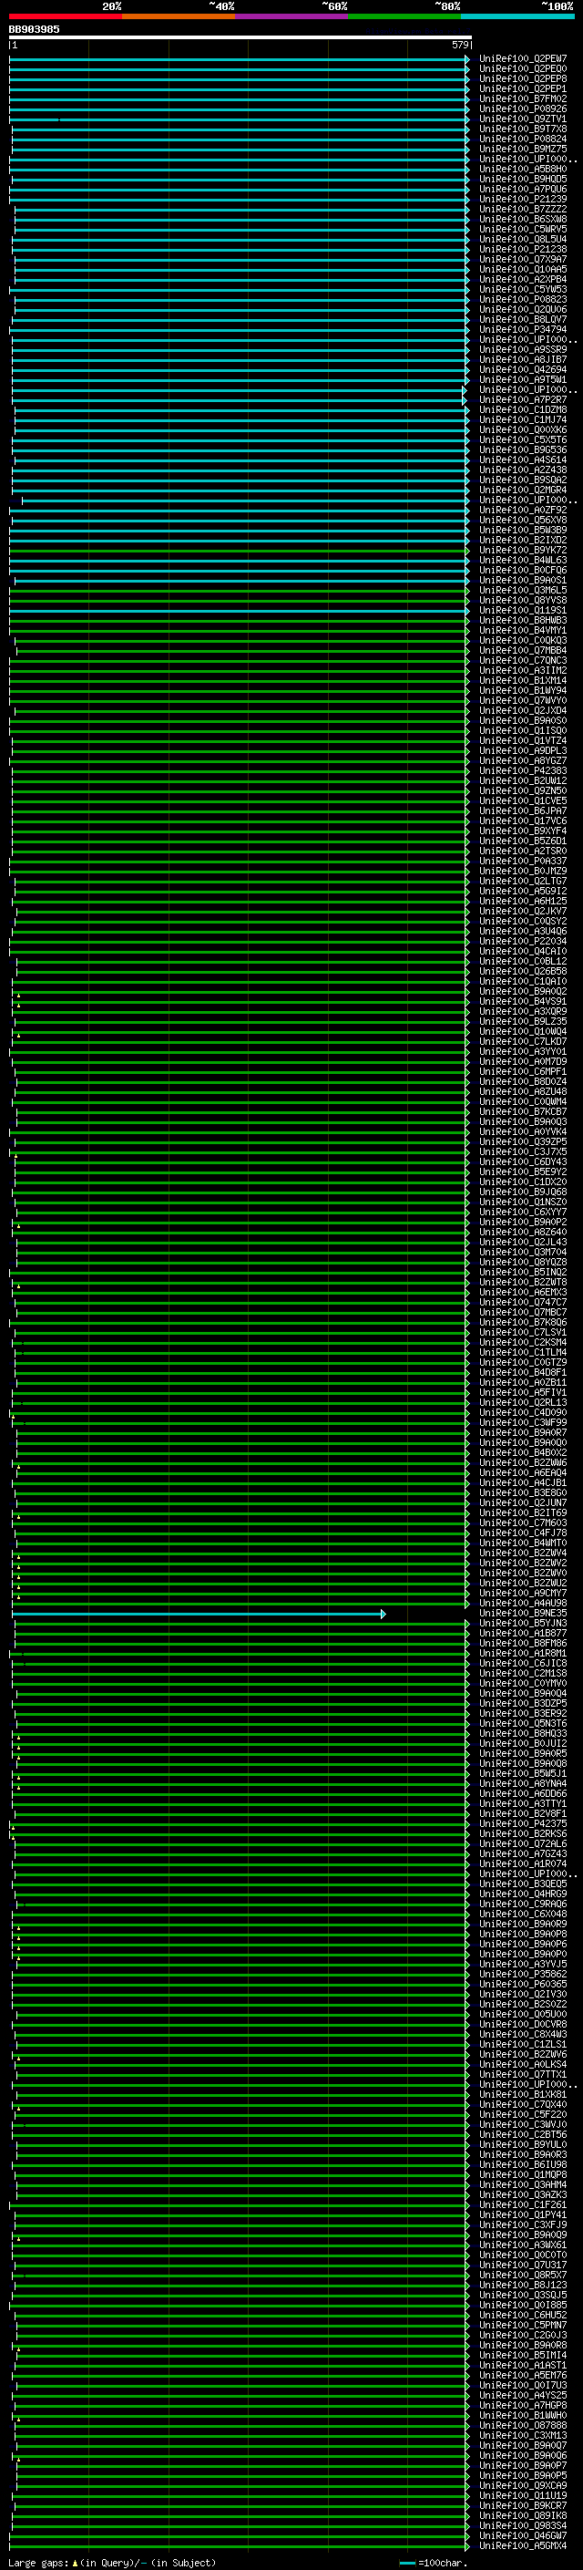Click hit label UniRef100_Q42694
The width and height of the screenshot is (583, 2570).
(523, 370)
